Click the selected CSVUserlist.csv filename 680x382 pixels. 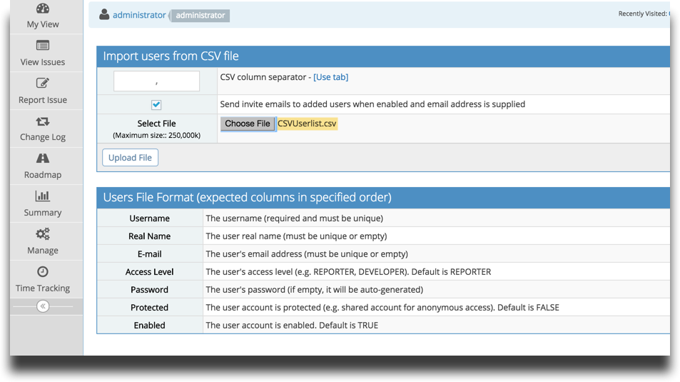[x=307, y=124]
